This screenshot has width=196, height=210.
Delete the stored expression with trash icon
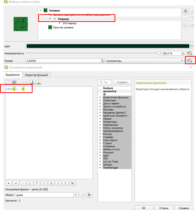pos(26,82)
